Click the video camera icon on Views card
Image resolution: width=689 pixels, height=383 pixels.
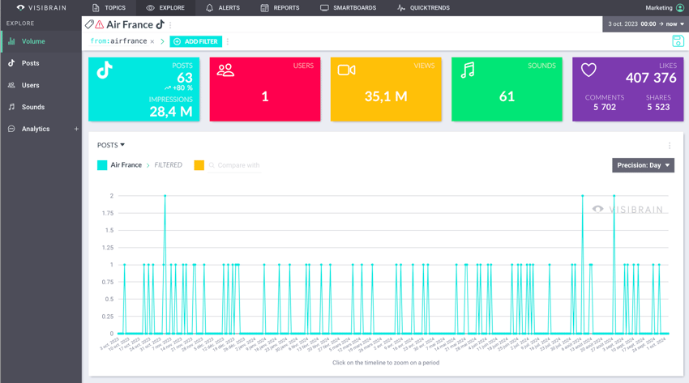click(346, 70)
